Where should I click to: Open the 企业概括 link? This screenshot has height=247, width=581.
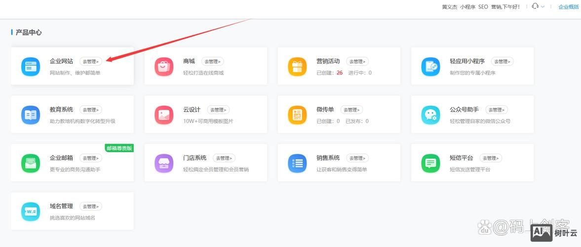[x=569, y=7]
